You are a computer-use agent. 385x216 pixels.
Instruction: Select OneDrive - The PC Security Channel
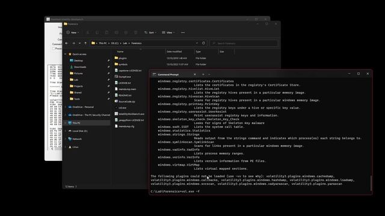click(x=91, y=115)
